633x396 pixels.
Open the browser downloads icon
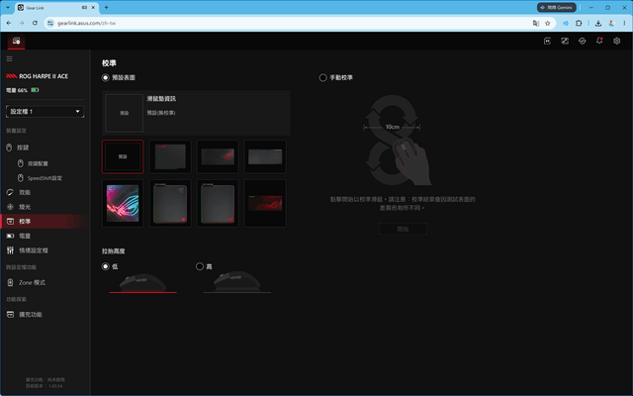pyautogui.click(x=598, y=23)
